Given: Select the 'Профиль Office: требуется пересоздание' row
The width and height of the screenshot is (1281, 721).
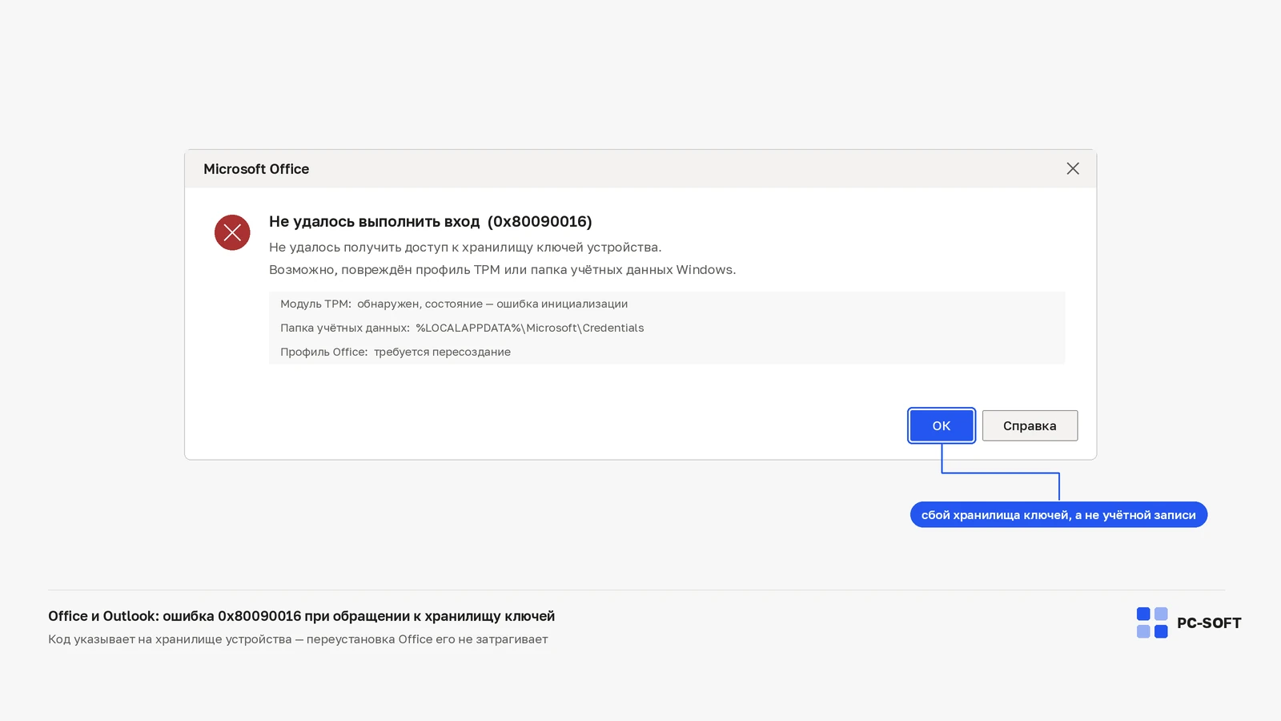Looking at the screenshot, I should [396, 352].
